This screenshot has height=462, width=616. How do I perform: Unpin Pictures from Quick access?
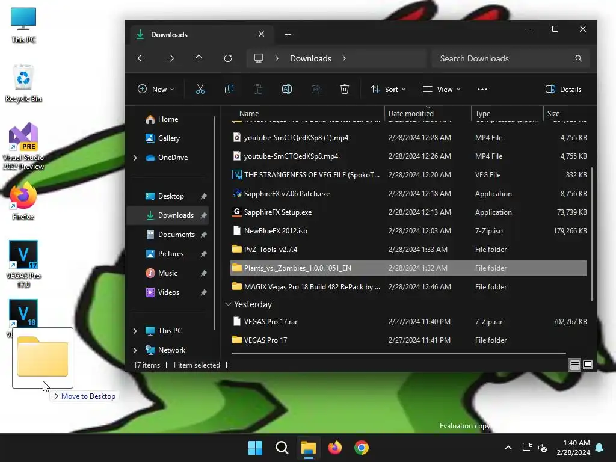pos(203,254)
